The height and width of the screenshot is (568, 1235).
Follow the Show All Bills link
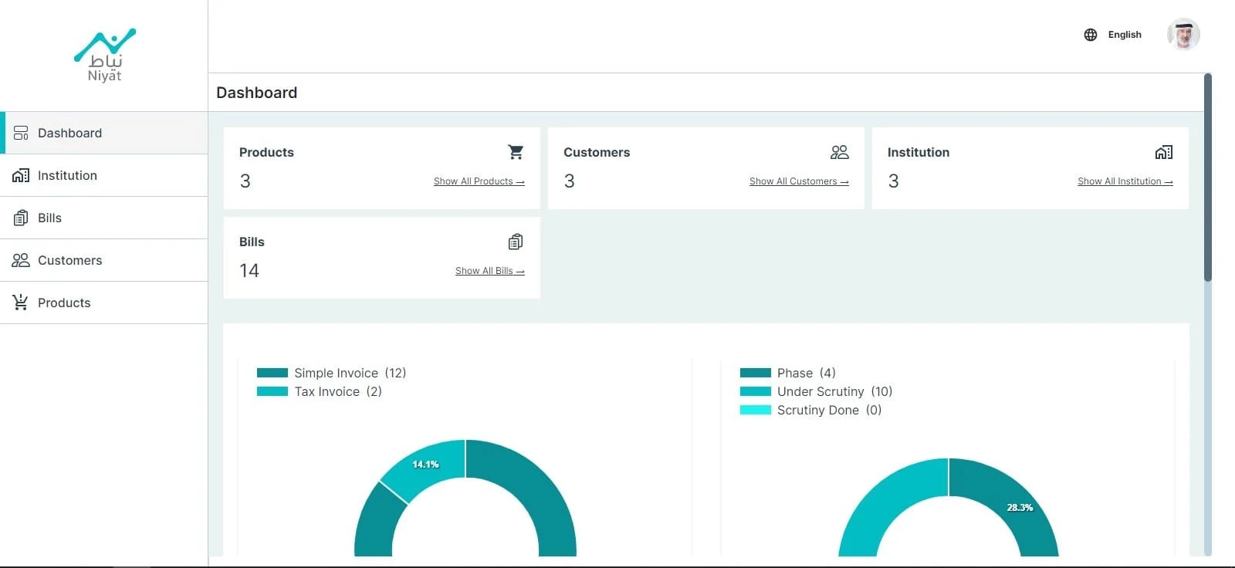tap(490, 271)
